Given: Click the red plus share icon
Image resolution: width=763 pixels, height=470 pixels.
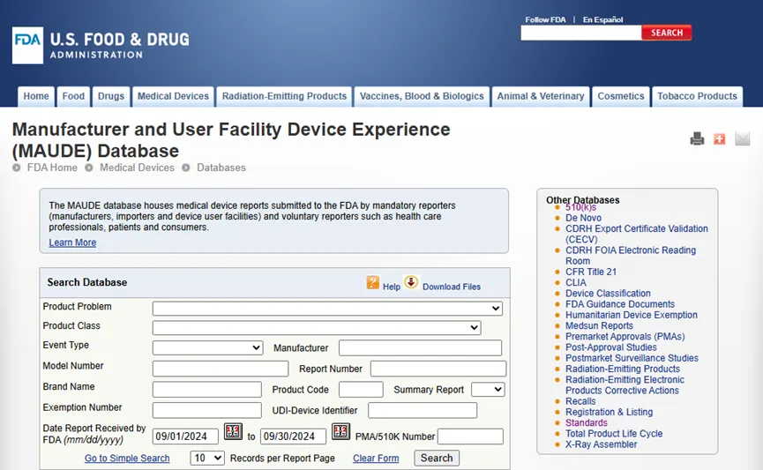Looking at the screenshot, I should (x=719, y=139).
